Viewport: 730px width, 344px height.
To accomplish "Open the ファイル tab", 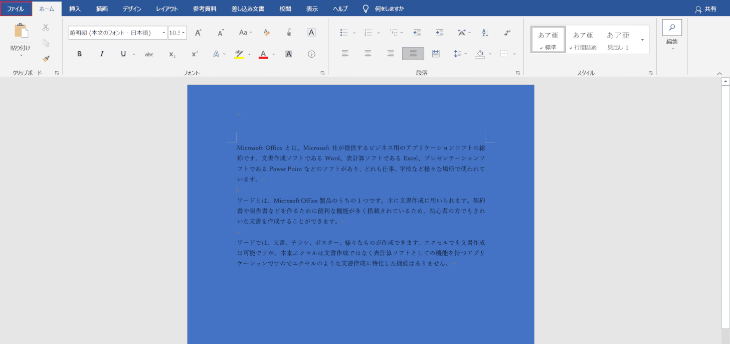I will (16, 9).
